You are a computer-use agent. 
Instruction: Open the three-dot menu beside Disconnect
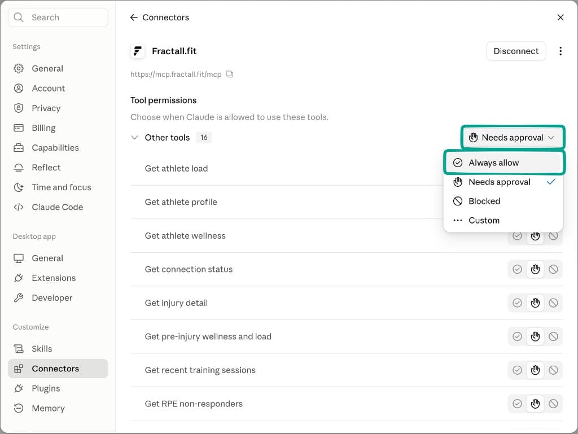561,51
